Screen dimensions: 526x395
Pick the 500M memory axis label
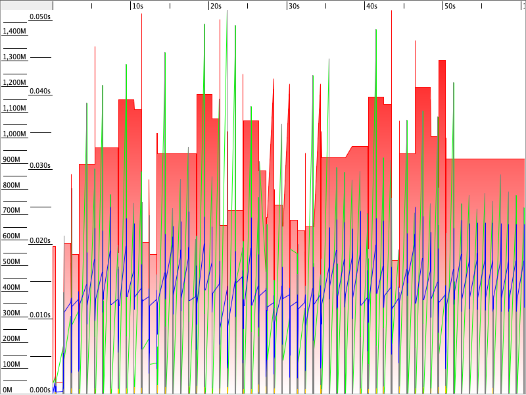click(x=11, y=261)
